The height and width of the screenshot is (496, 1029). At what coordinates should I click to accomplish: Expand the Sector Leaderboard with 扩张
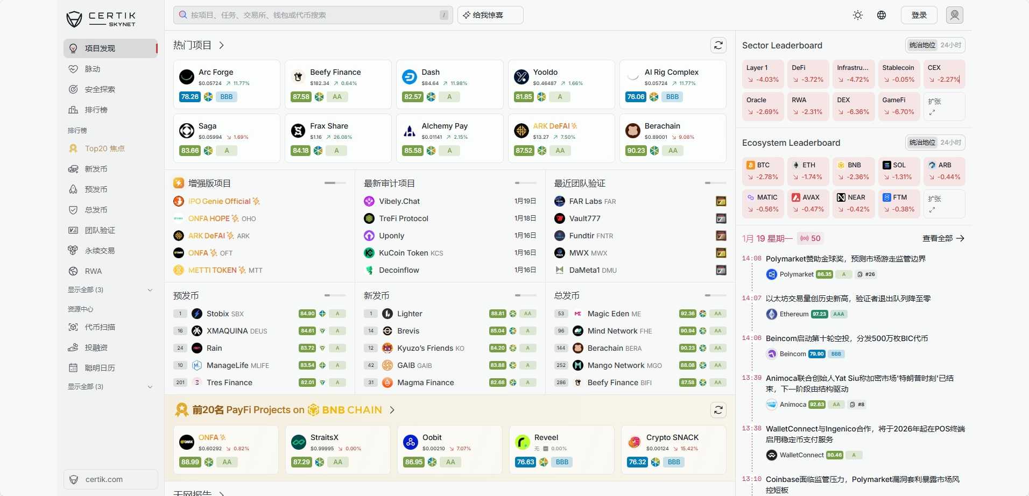(x=944, y=107)
